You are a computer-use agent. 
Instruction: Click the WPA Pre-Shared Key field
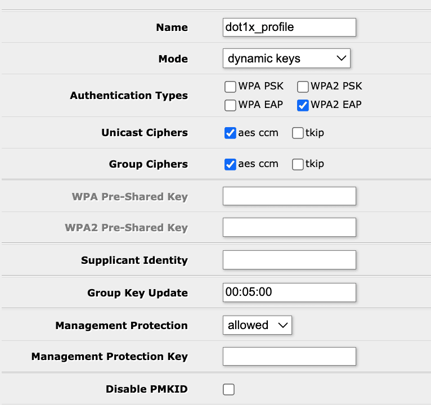289,196
